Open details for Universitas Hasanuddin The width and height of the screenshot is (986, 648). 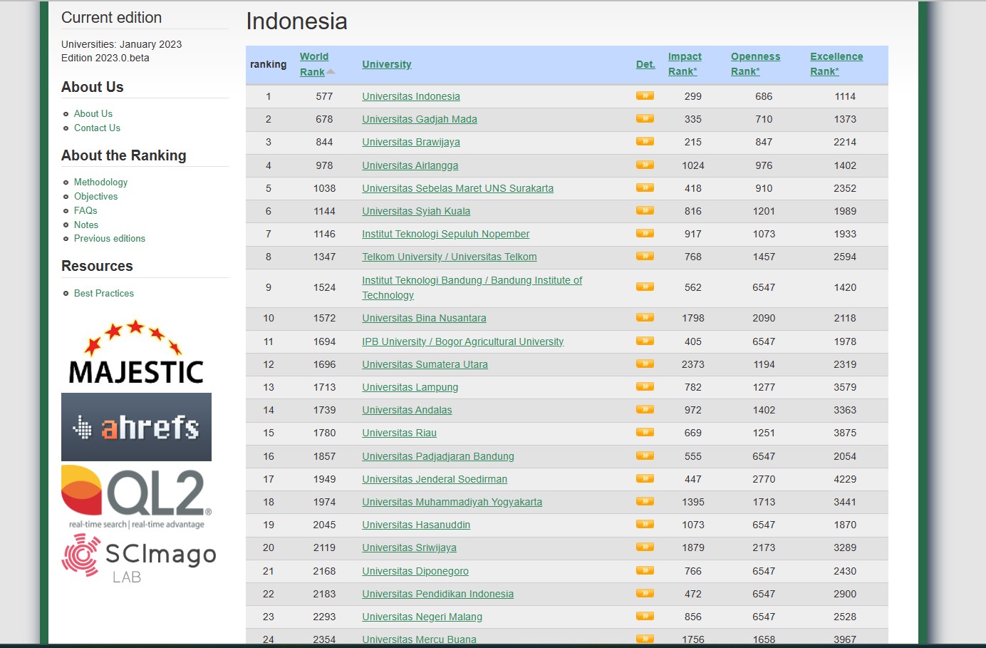(645, 525)
